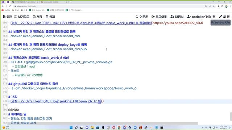Click the $$hide line
Image resolution: width=232 pixels, height=130 pixels.
click(14, 110)
